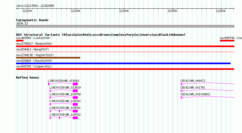Screen dimensions: 242x133
Task: Click the gray 1p36.12 cytogenetic band bar
Action: tap(125, 26)
